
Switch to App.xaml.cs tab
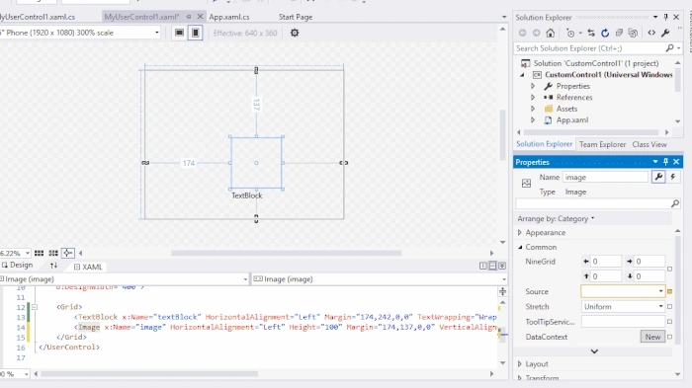[228, 17]
